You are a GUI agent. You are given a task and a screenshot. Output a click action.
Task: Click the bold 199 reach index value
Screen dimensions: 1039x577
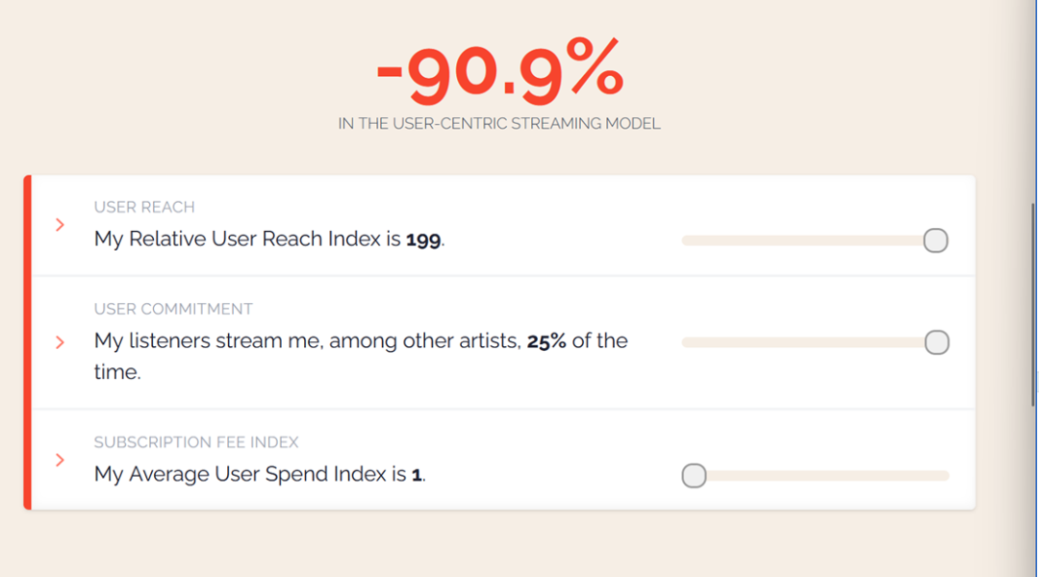pyautogui.click(x=423, y=239)
